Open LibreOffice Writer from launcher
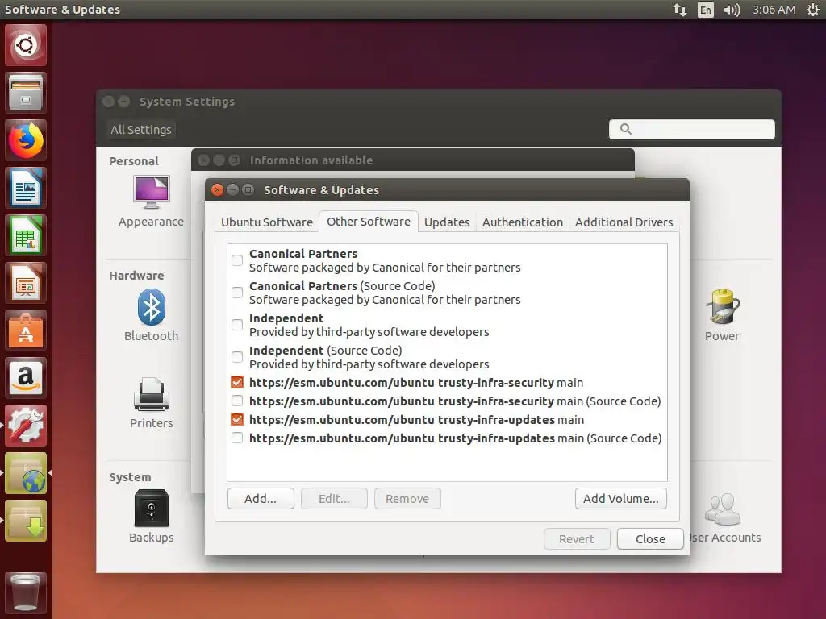Image resolution: width=826 pixels, height=619 pixels. (25, 188)
